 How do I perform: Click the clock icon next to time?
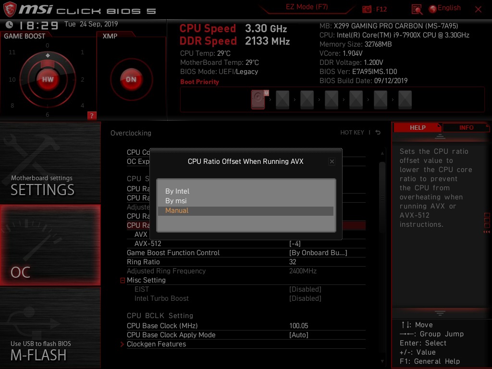9,25
